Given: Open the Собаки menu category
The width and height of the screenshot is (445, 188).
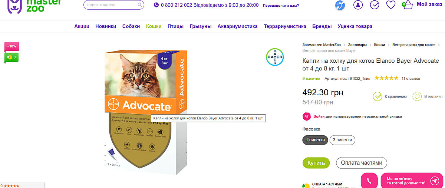Looking at the screenshot, I should tap(131, 26).
